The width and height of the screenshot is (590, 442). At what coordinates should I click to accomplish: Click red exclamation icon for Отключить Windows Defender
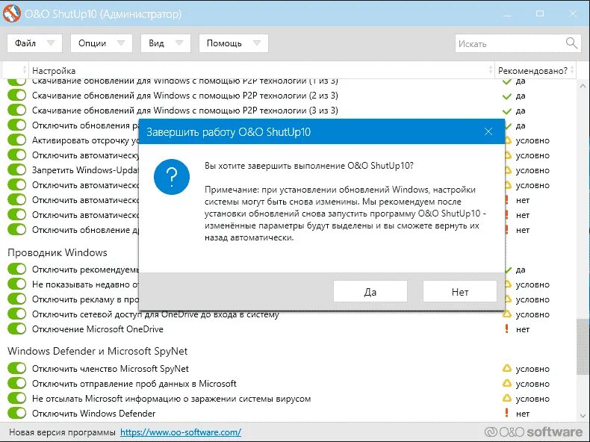click(507, 413)
